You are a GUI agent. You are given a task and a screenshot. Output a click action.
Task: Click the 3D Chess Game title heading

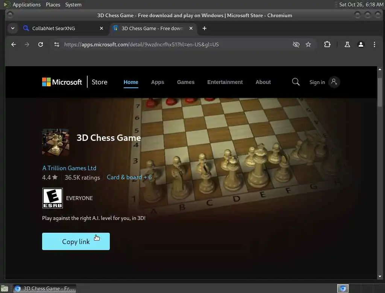[109, 138]
